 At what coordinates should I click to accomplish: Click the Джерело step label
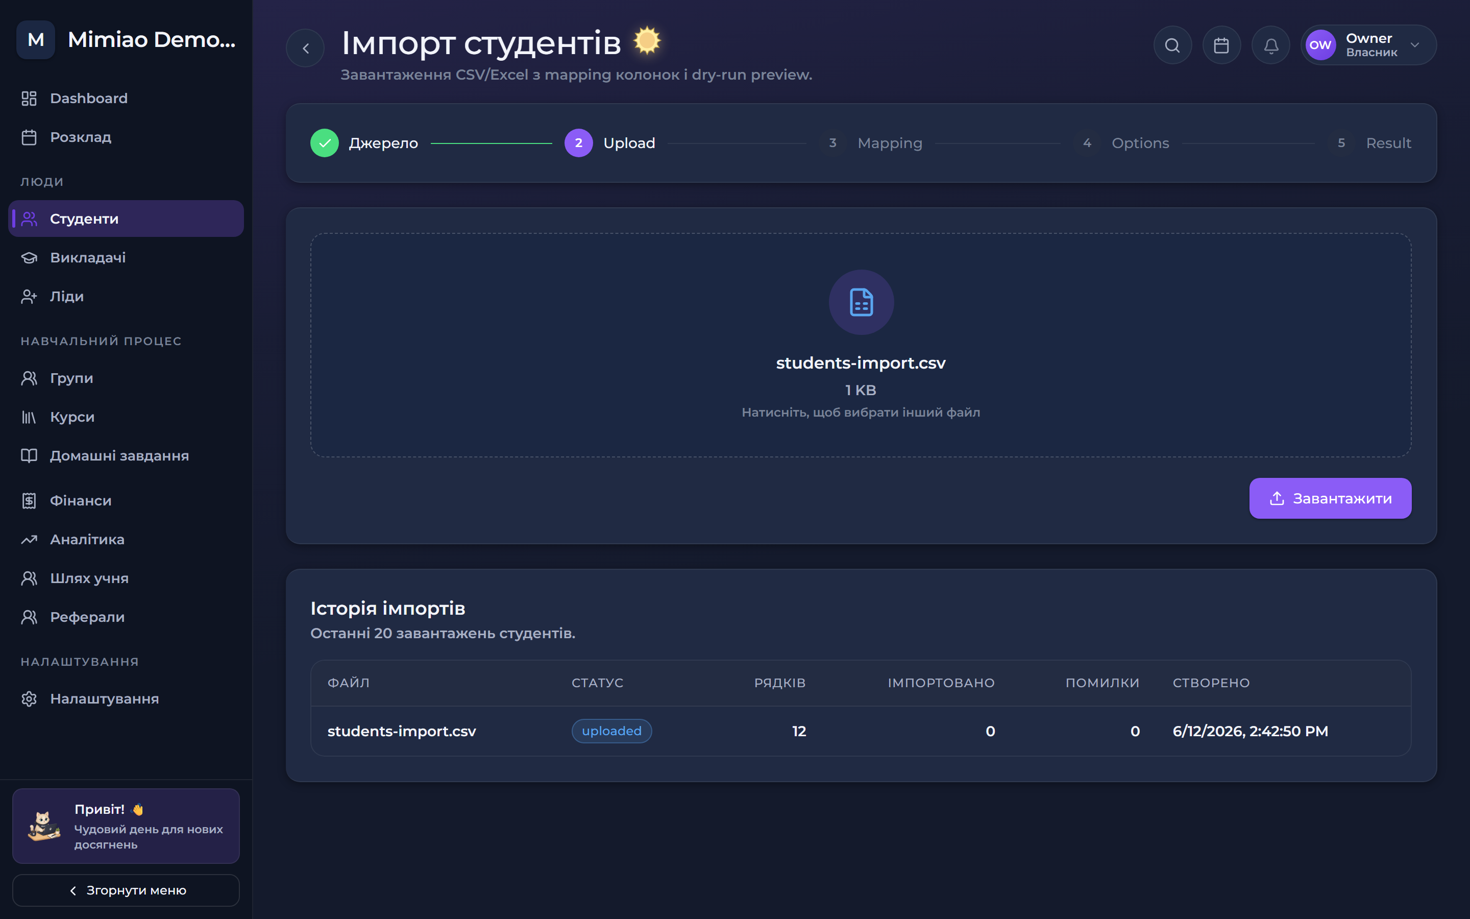click(x=383, y=143)
